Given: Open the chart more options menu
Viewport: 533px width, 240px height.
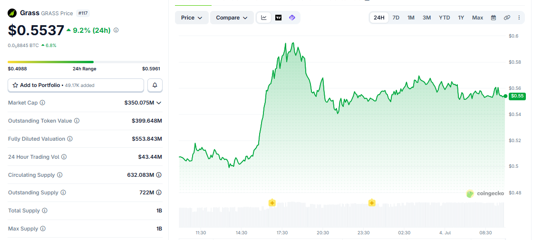Looking at the screenshot, I should 519,18.
